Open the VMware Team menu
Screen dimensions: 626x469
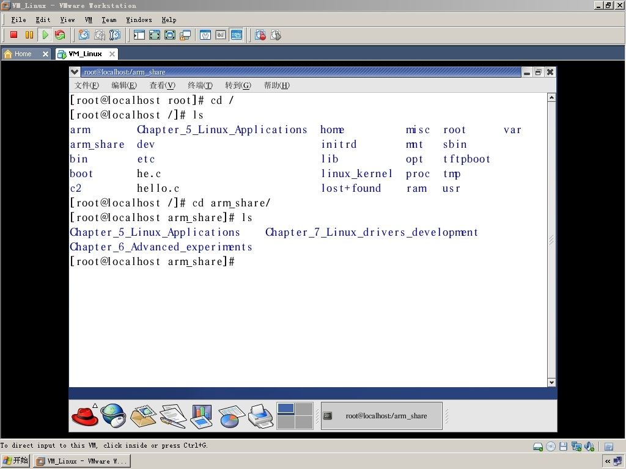pyautogui.click(x=109, y=20)
